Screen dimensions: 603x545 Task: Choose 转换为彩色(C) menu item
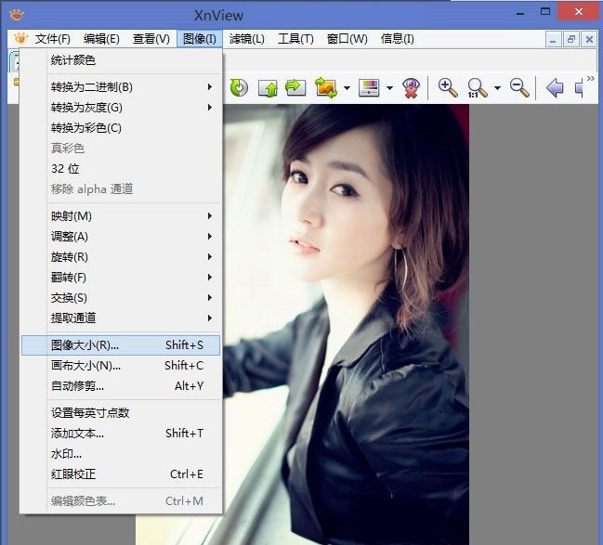[x=121, y=128]
